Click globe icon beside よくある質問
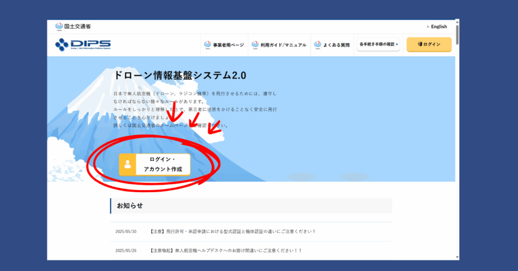Screen dimensions: 518x271 (x=318, y=44)
